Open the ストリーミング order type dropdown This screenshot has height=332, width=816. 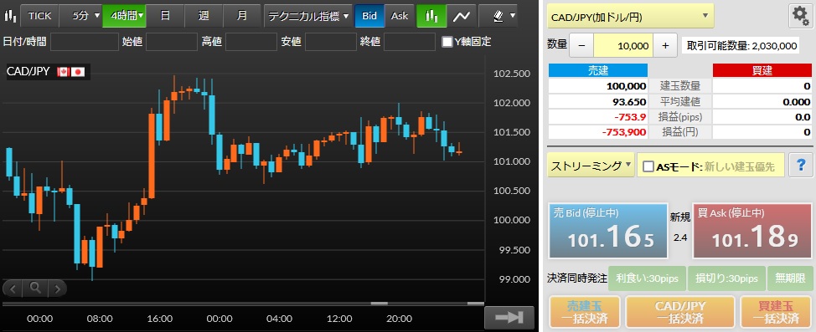point(590,166)
